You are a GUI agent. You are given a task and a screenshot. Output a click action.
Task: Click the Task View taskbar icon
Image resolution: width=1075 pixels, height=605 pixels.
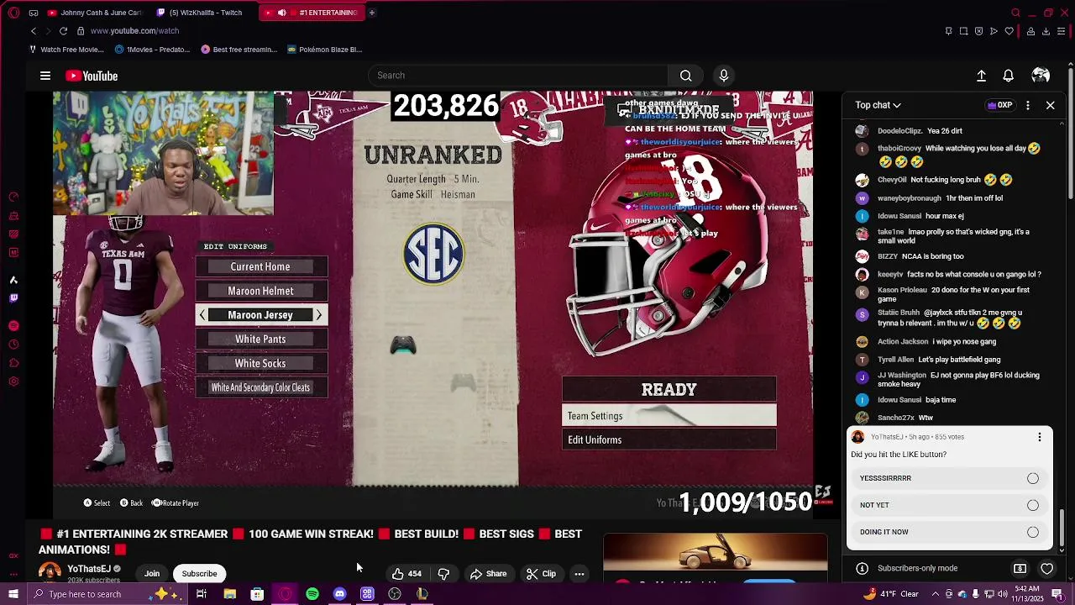pos(202,594)
